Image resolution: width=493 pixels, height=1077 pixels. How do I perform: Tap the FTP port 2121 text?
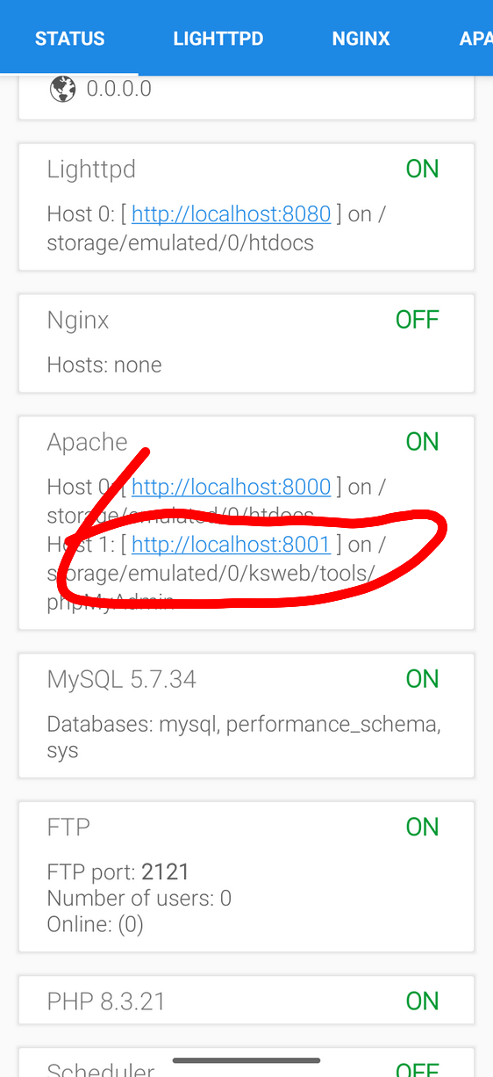(x=118, y=871)
